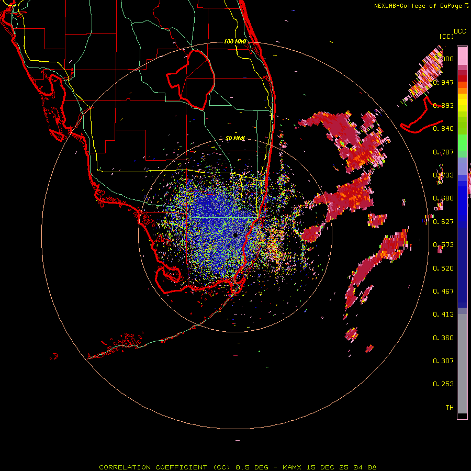Click the 0.893 legend value

443,105
